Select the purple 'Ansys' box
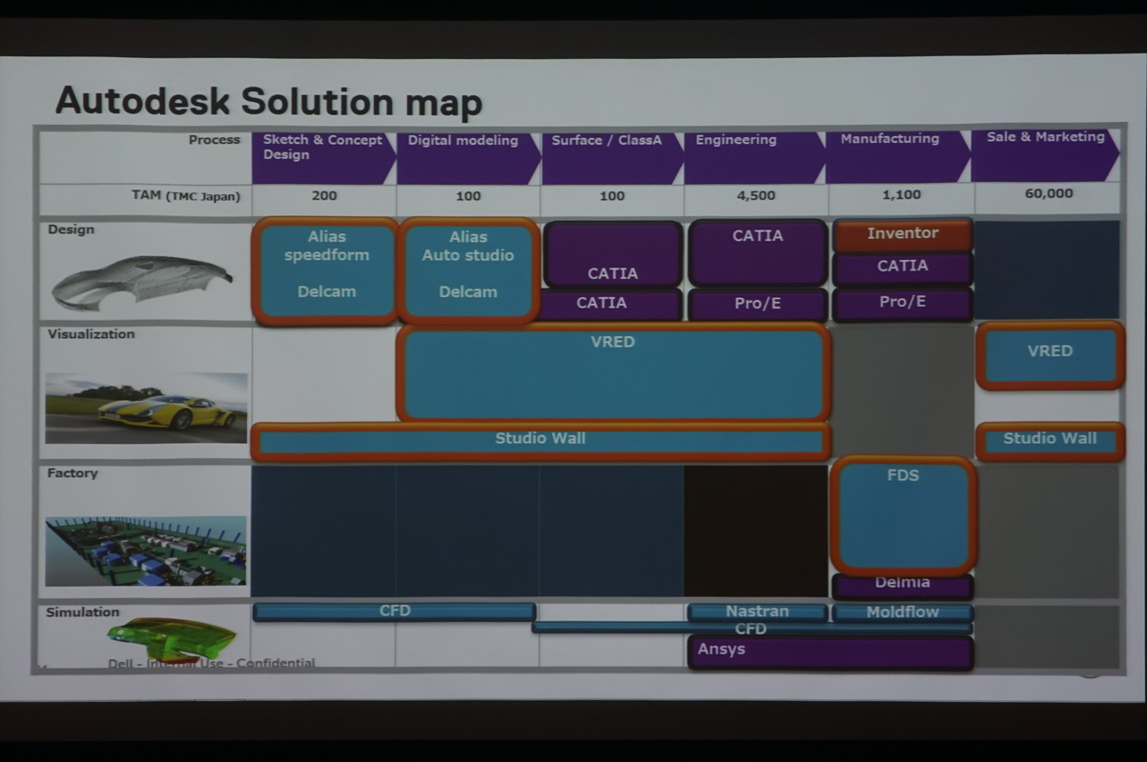The height and width of the screenshot is (762, 1147). pos(830,652)
